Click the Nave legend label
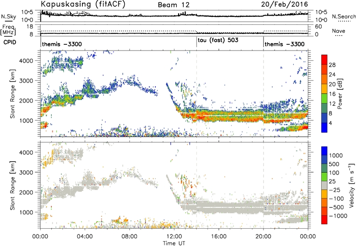Screen dimensions: 356x246 click(x=338, y=31)
